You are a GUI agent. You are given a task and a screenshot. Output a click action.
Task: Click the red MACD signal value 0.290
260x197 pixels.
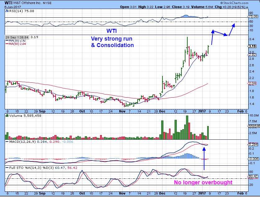click(55, 142)
